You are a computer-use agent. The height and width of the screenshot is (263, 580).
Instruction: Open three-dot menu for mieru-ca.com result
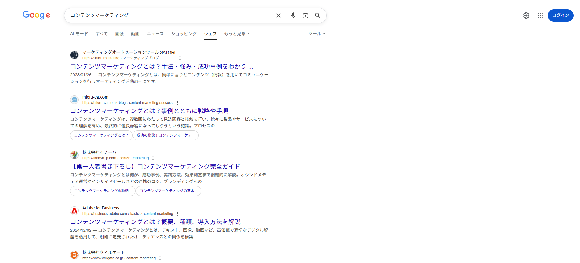(178, 103)
